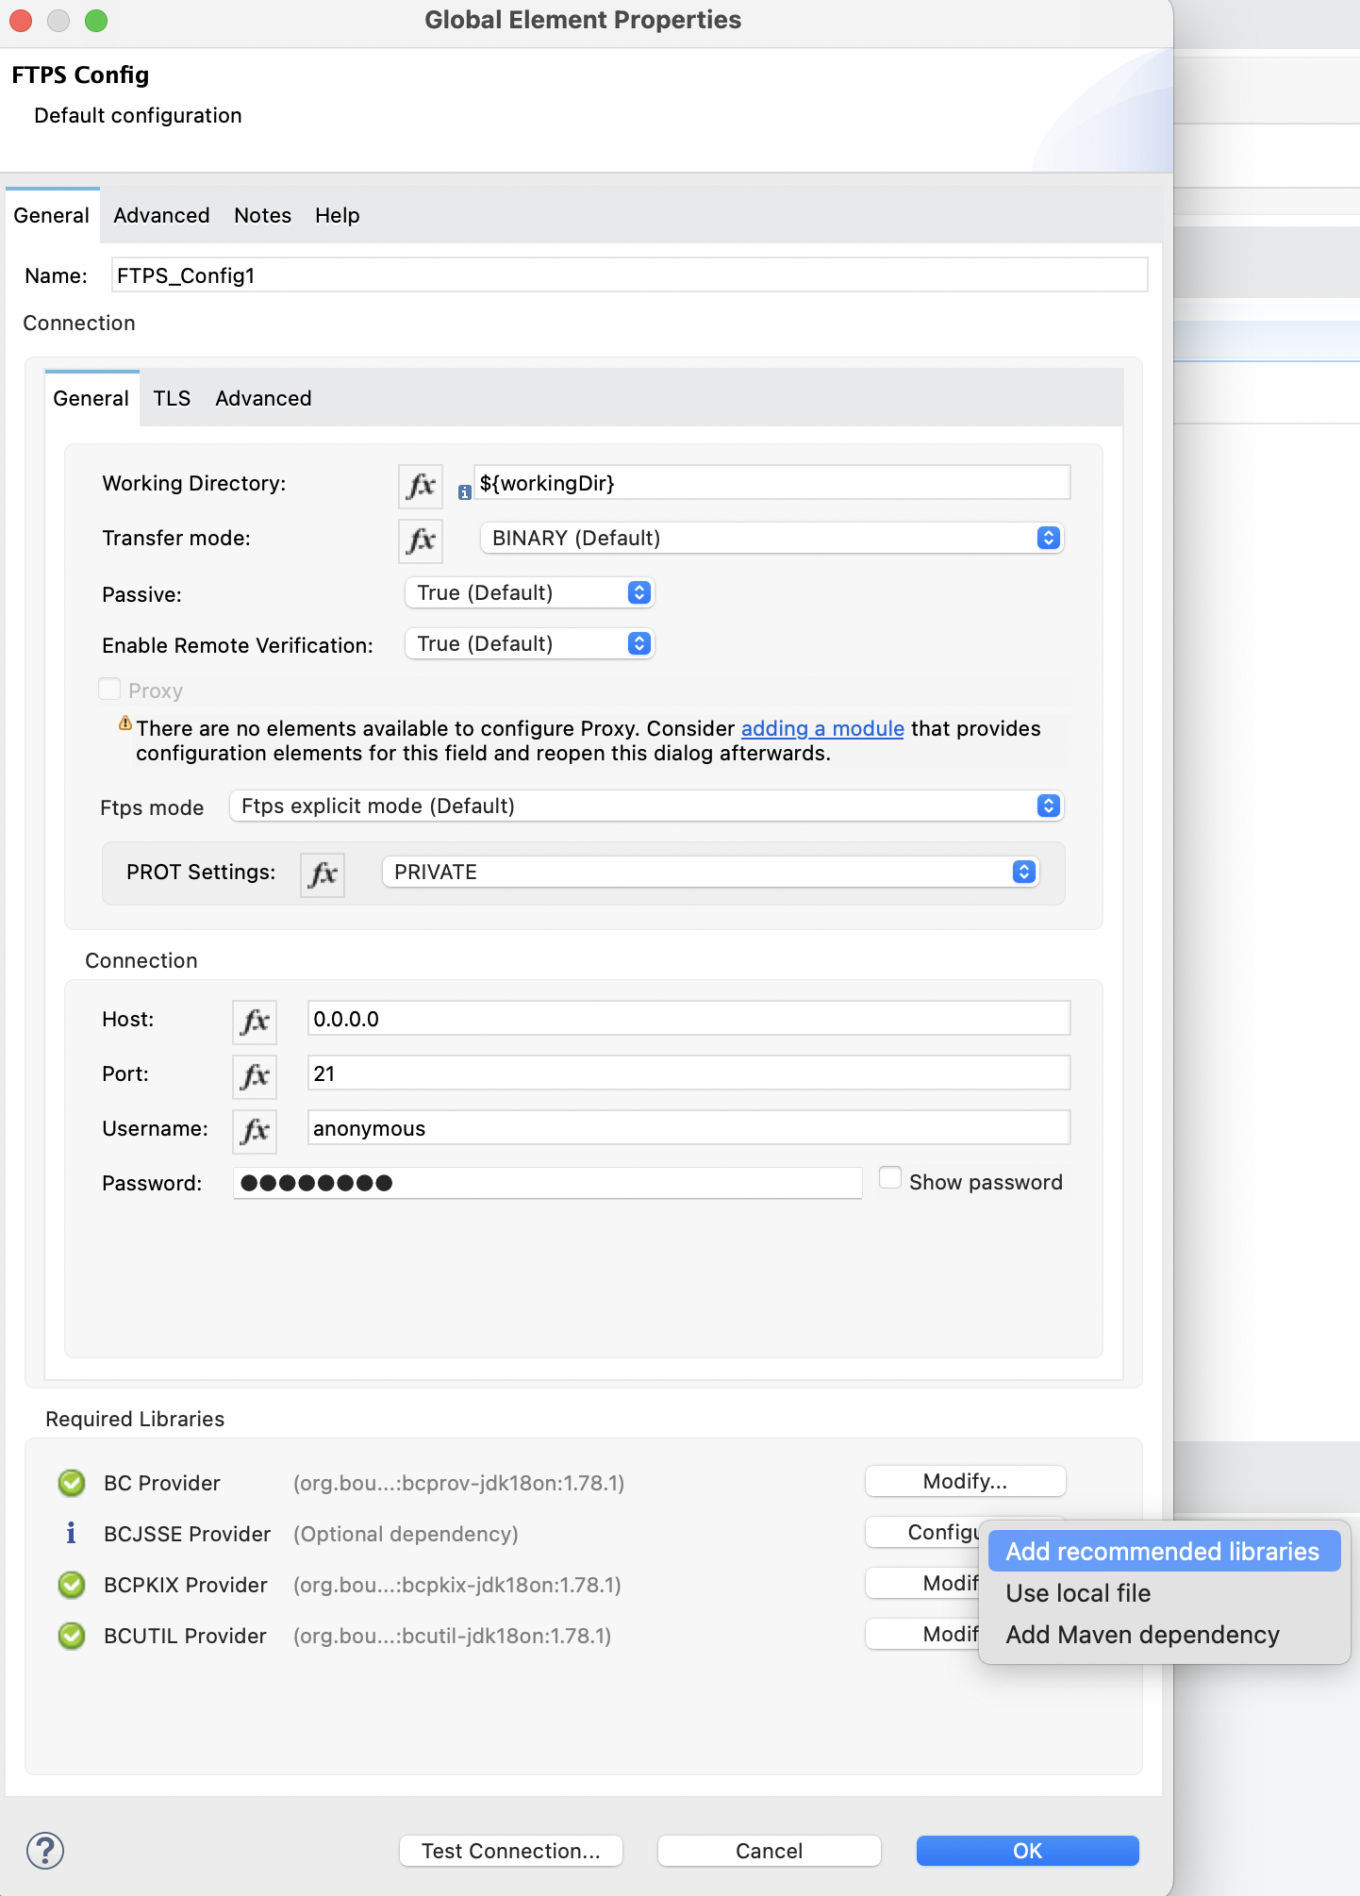The width and height of the screenshot is (1360, 1896).
Task: Switch to the TLS connection tab
Action: 172,398
